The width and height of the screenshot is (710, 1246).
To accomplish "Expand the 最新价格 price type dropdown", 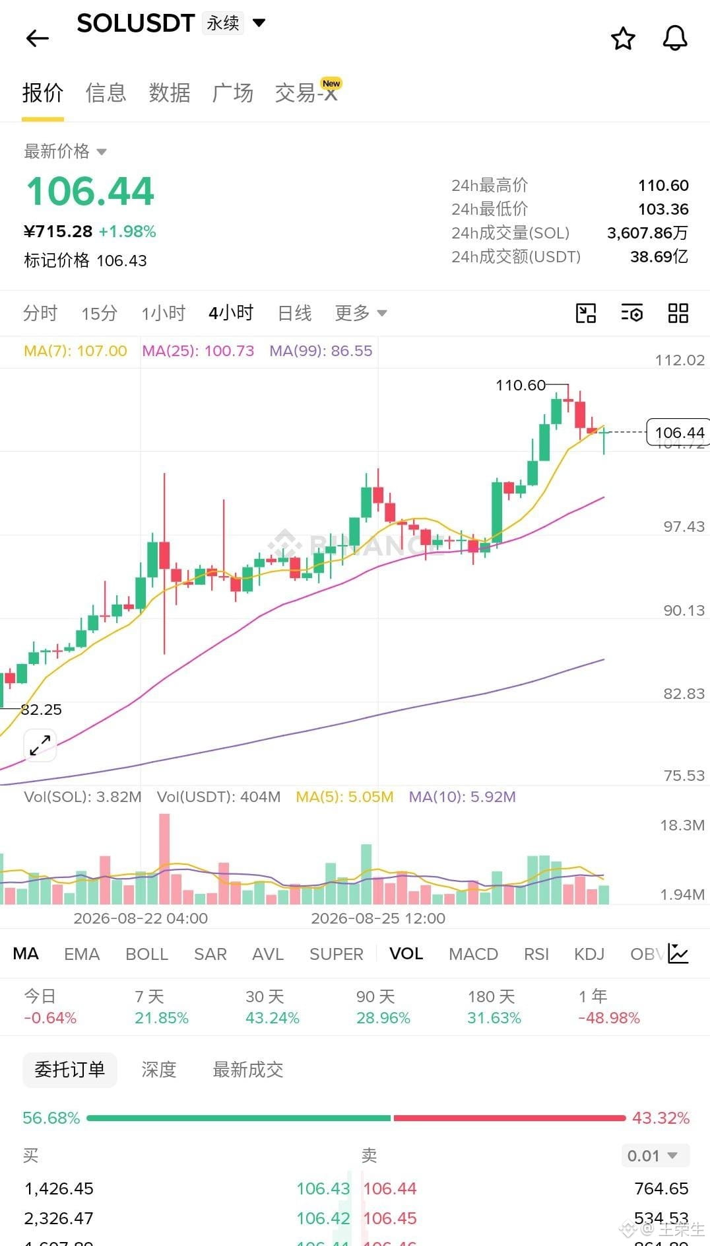I will tap(102, 152).
